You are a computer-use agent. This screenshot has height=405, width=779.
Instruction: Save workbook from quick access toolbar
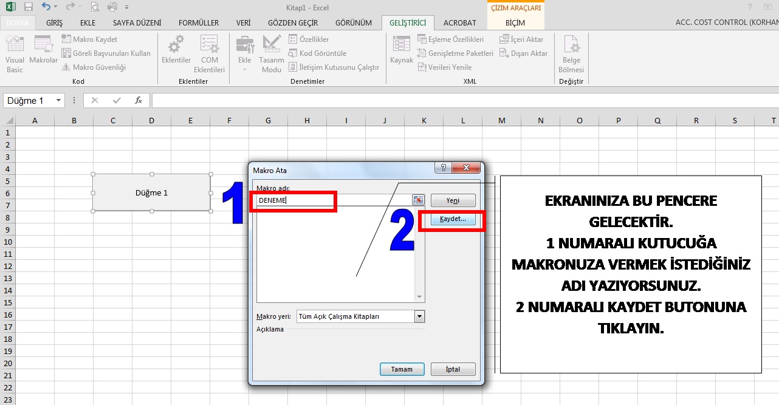click(28, 7)
